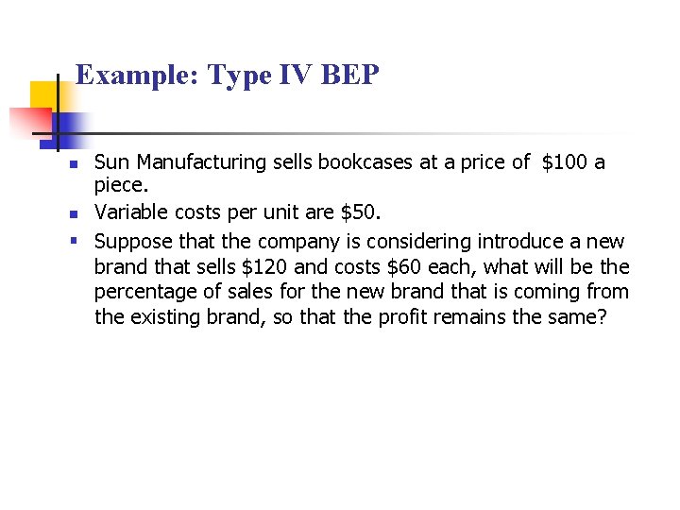This screenshot has height=510, width=680.
Task: Click the bullet marker beside 'Suppose that'
Action: coord(74,240)
